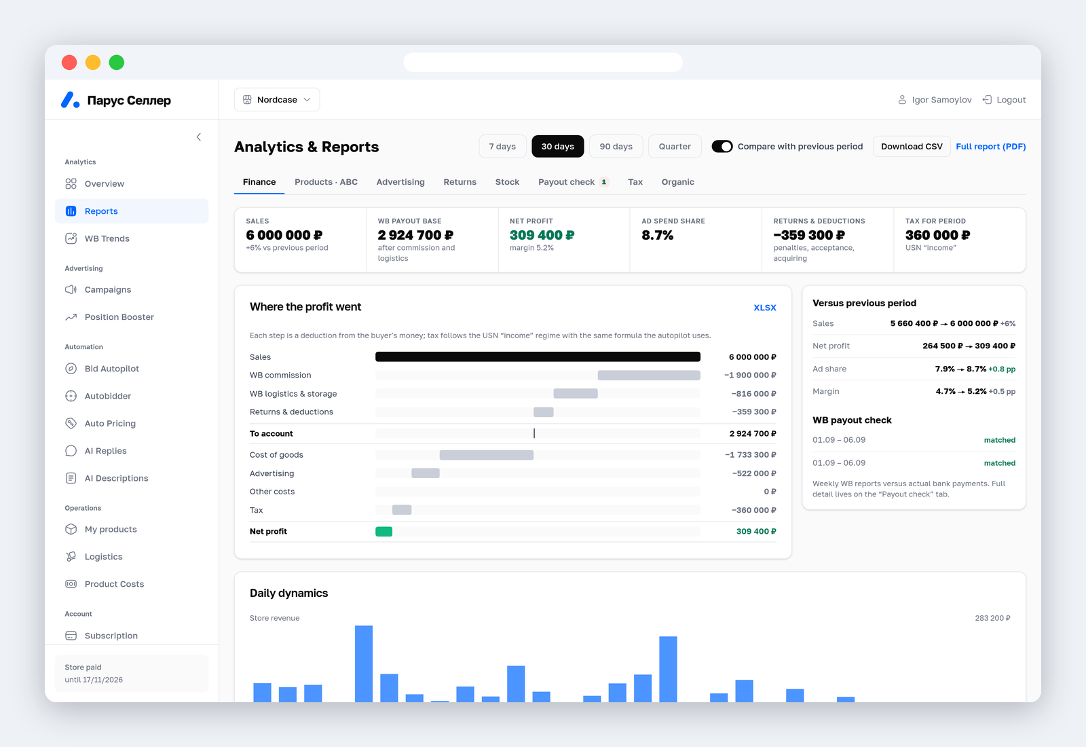The height and width of the screenshot is (747, 1086).
Task: Open AI Replies chat bubble icon
Action: (x=71, y=451)
